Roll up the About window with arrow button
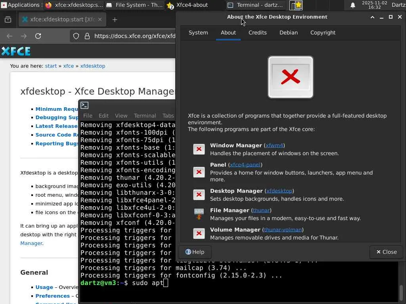406x304 pixels. pos(372,17)
